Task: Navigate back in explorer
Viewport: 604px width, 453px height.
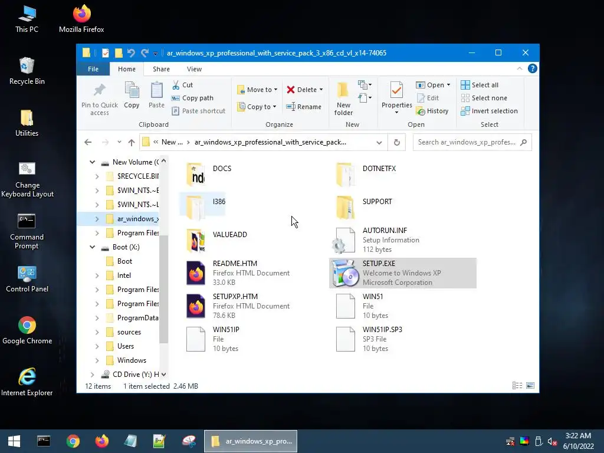Action: (x=88, y=142)
